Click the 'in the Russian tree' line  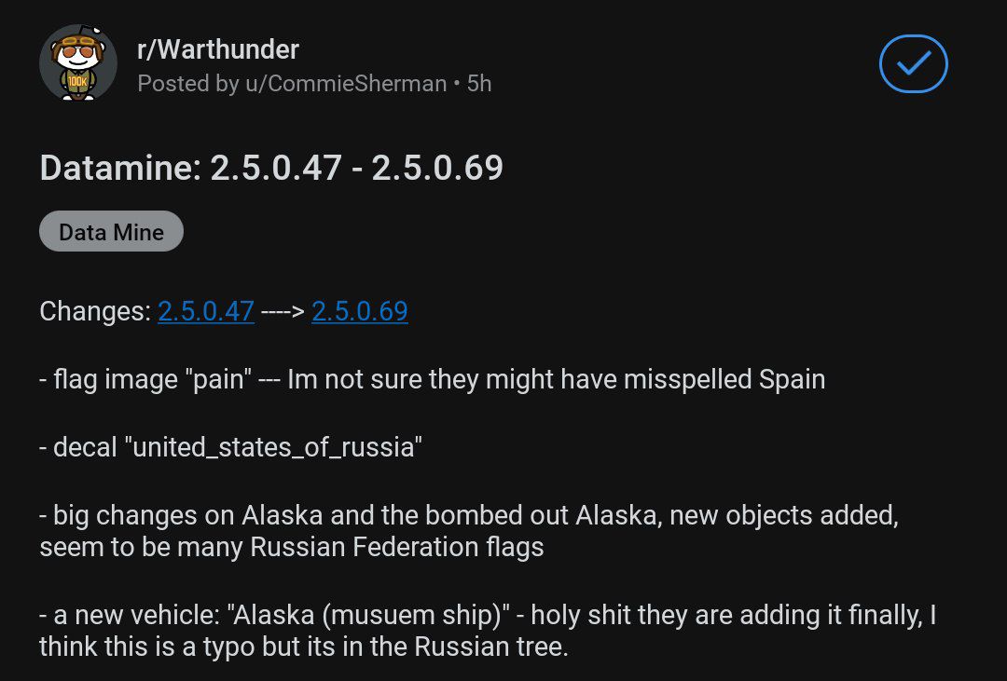420,647
